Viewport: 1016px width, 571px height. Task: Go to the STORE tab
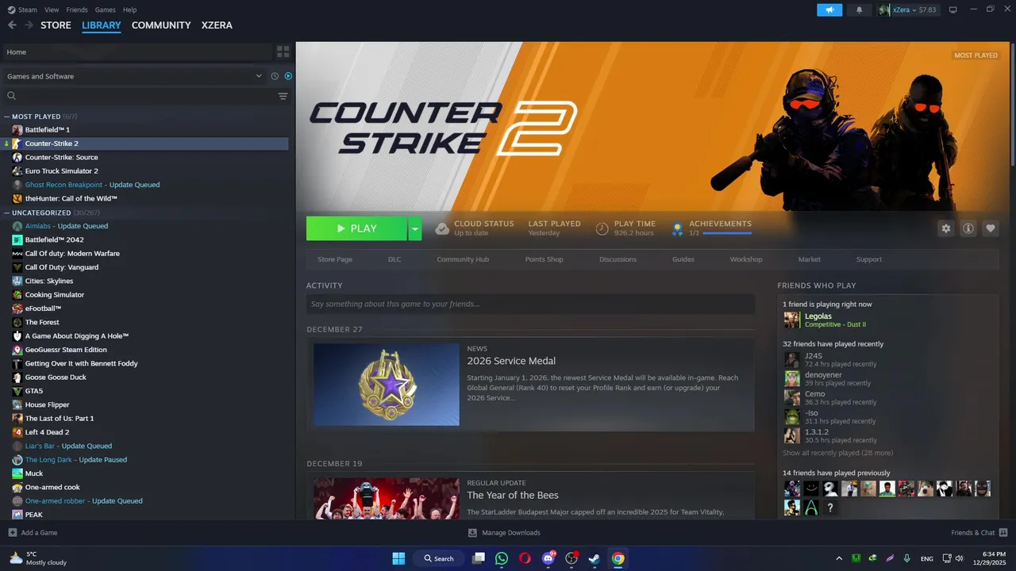(x=56, y=25)
